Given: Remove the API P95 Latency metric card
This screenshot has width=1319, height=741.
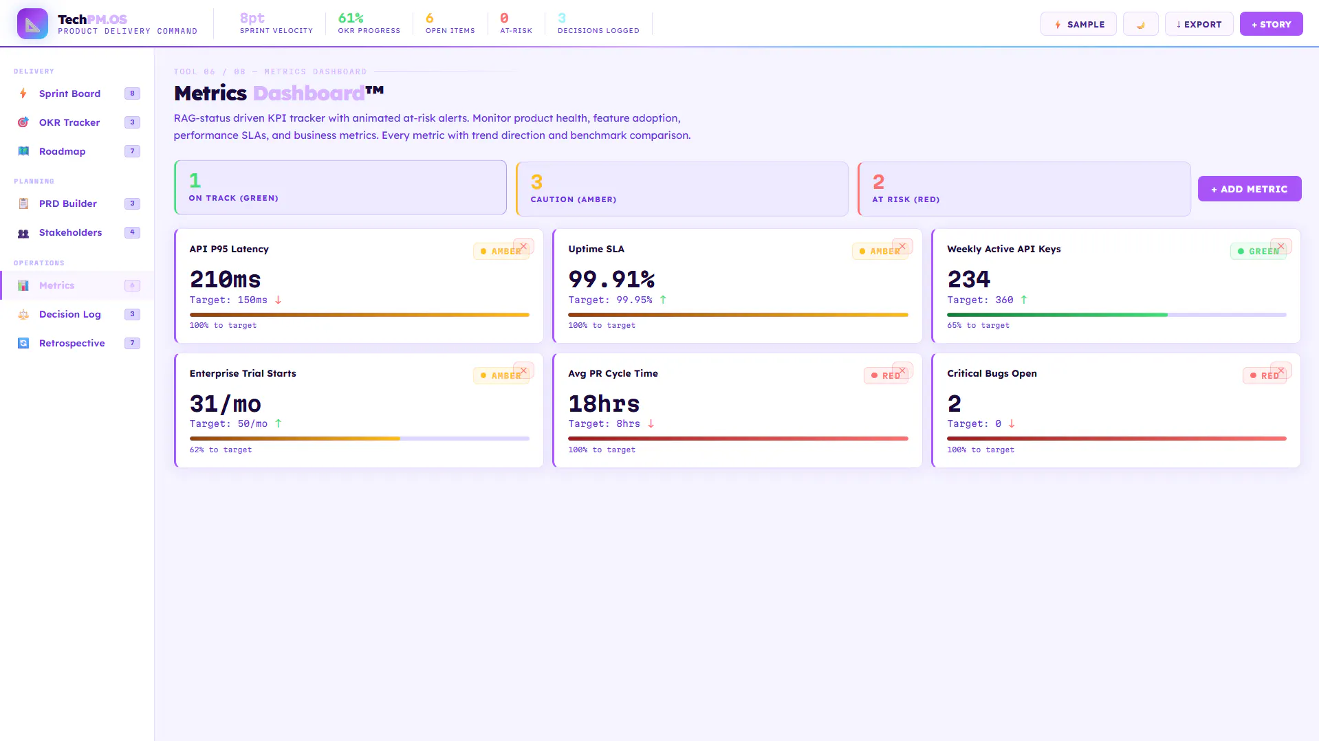Looking at the screenshot, I should [524, 246].
